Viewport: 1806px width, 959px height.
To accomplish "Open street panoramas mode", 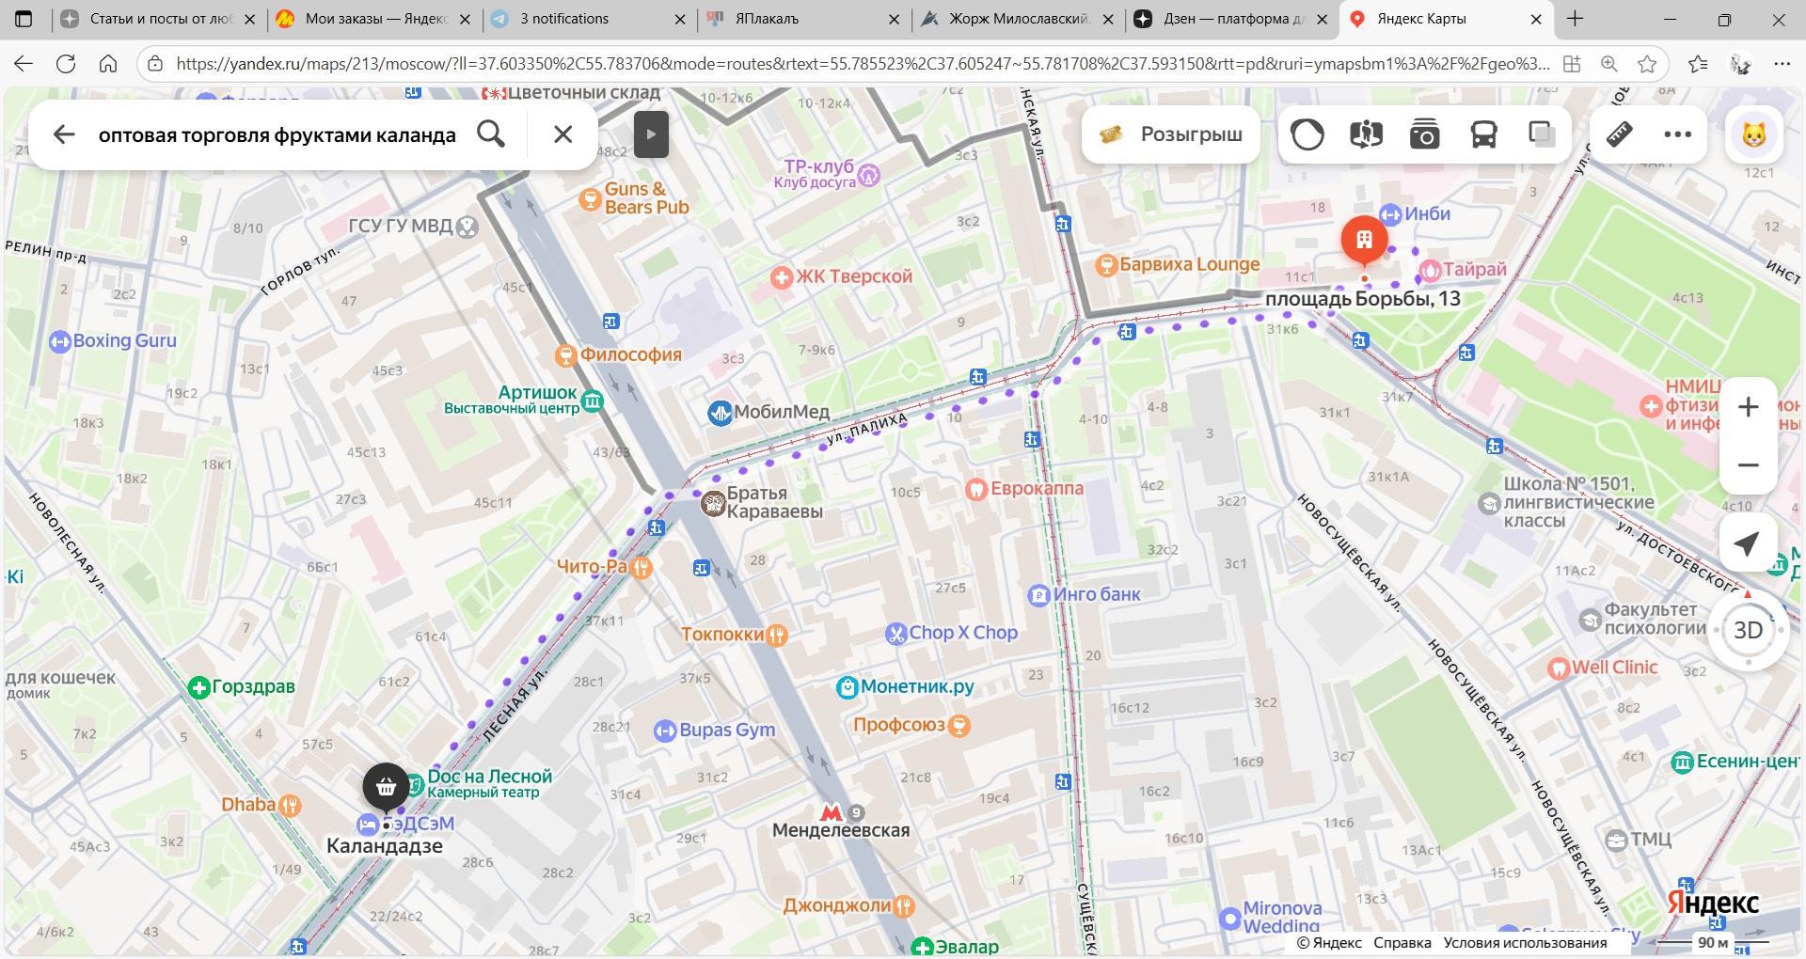I will 1366,134.
